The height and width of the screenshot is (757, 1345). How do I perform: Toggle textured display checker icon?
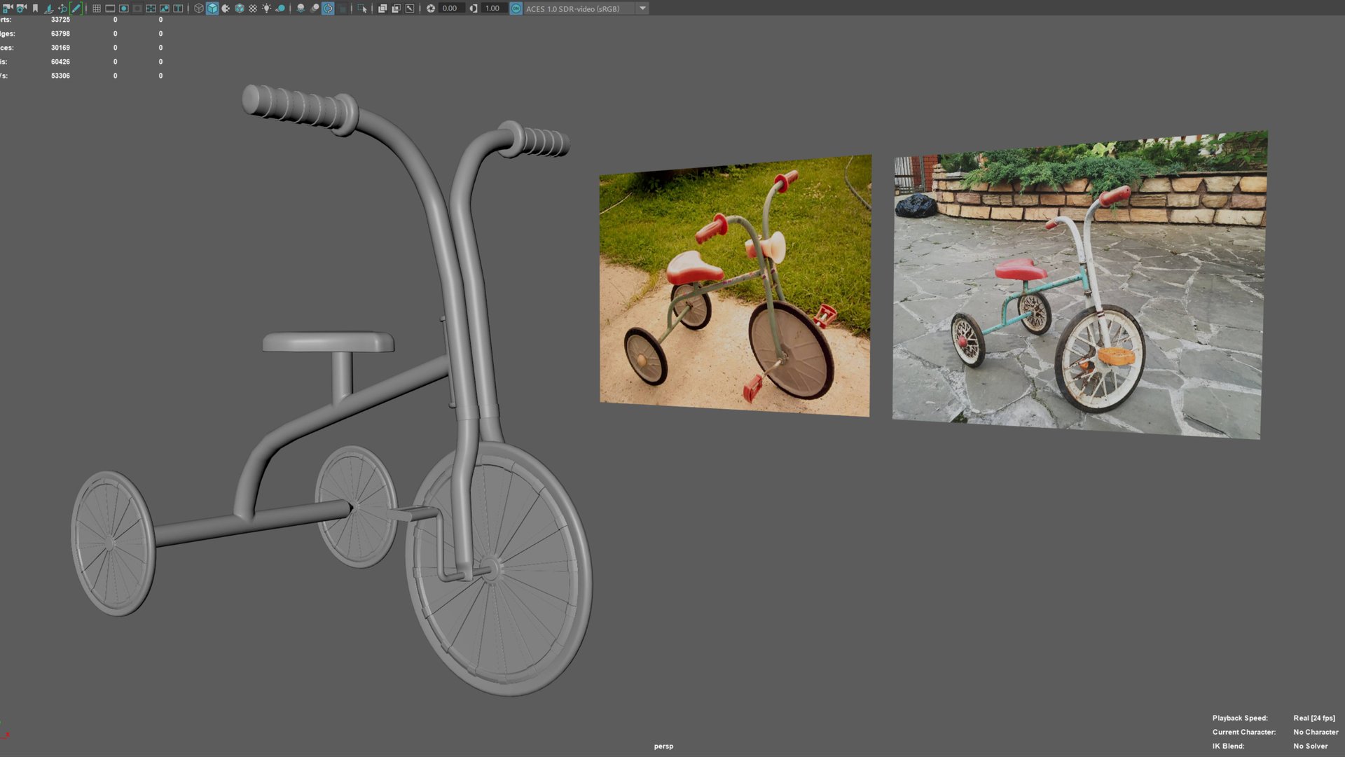pyautogui.click(x=253, y=8)
